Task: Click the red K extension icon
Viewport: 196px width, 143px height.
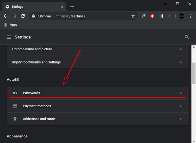Action: click(x=169, y=16)
